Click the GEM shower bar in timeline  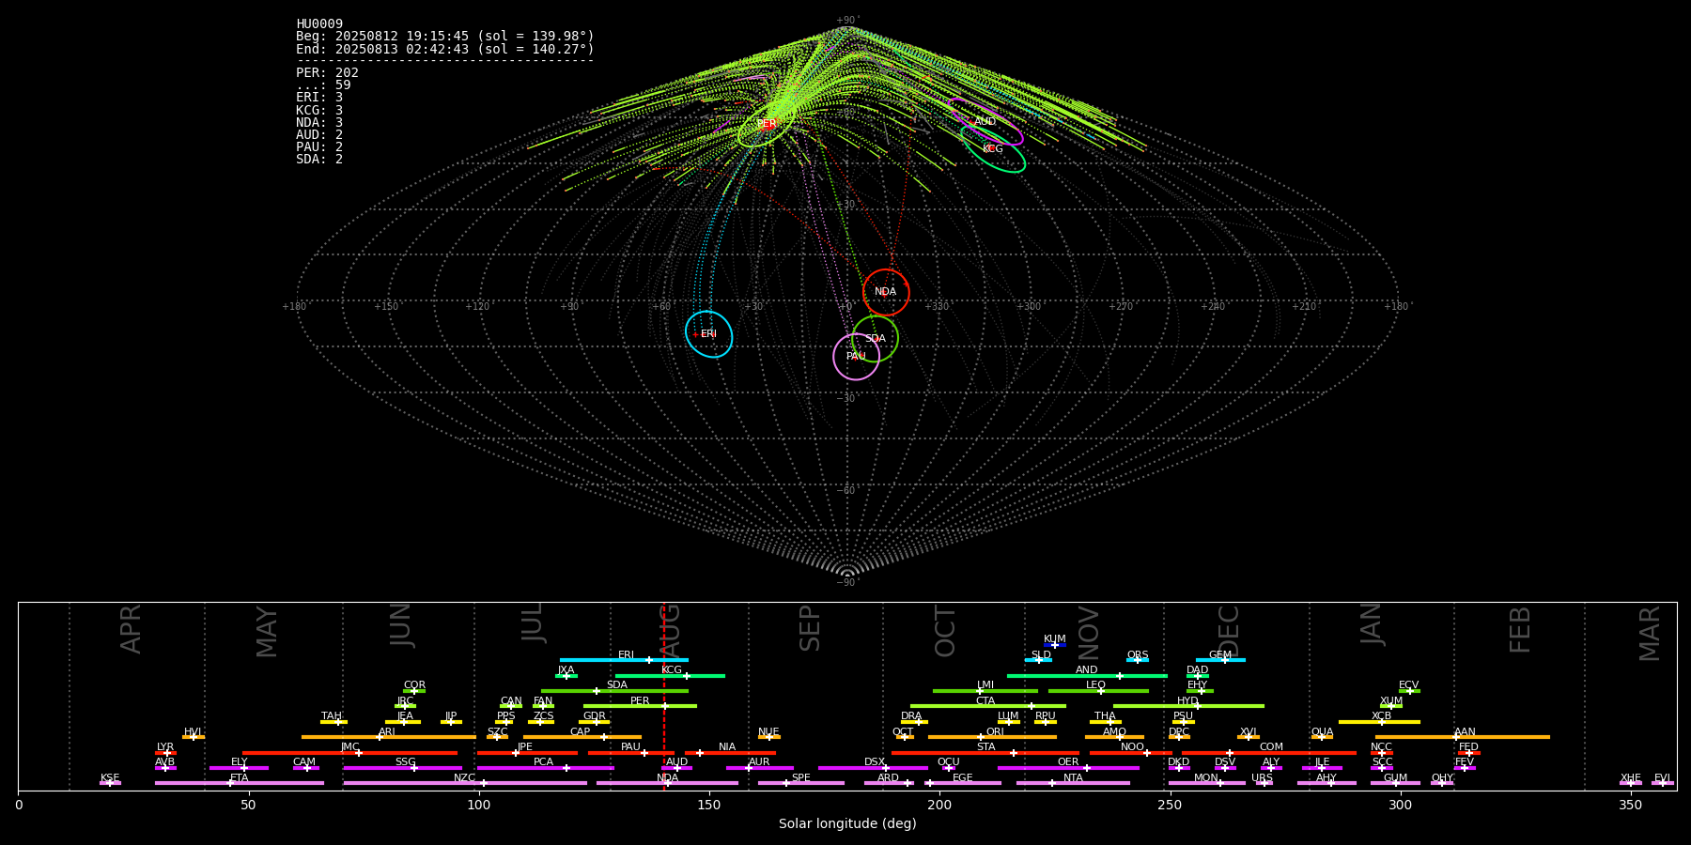[x=1220, y=660]
